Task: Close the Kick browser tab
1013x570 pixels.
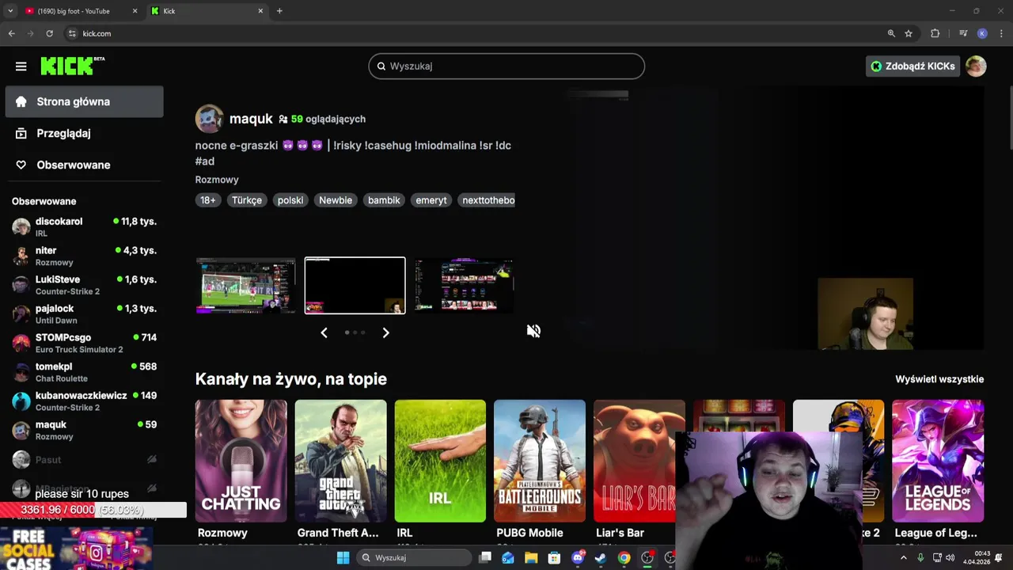Action: (x=260, y=11)
